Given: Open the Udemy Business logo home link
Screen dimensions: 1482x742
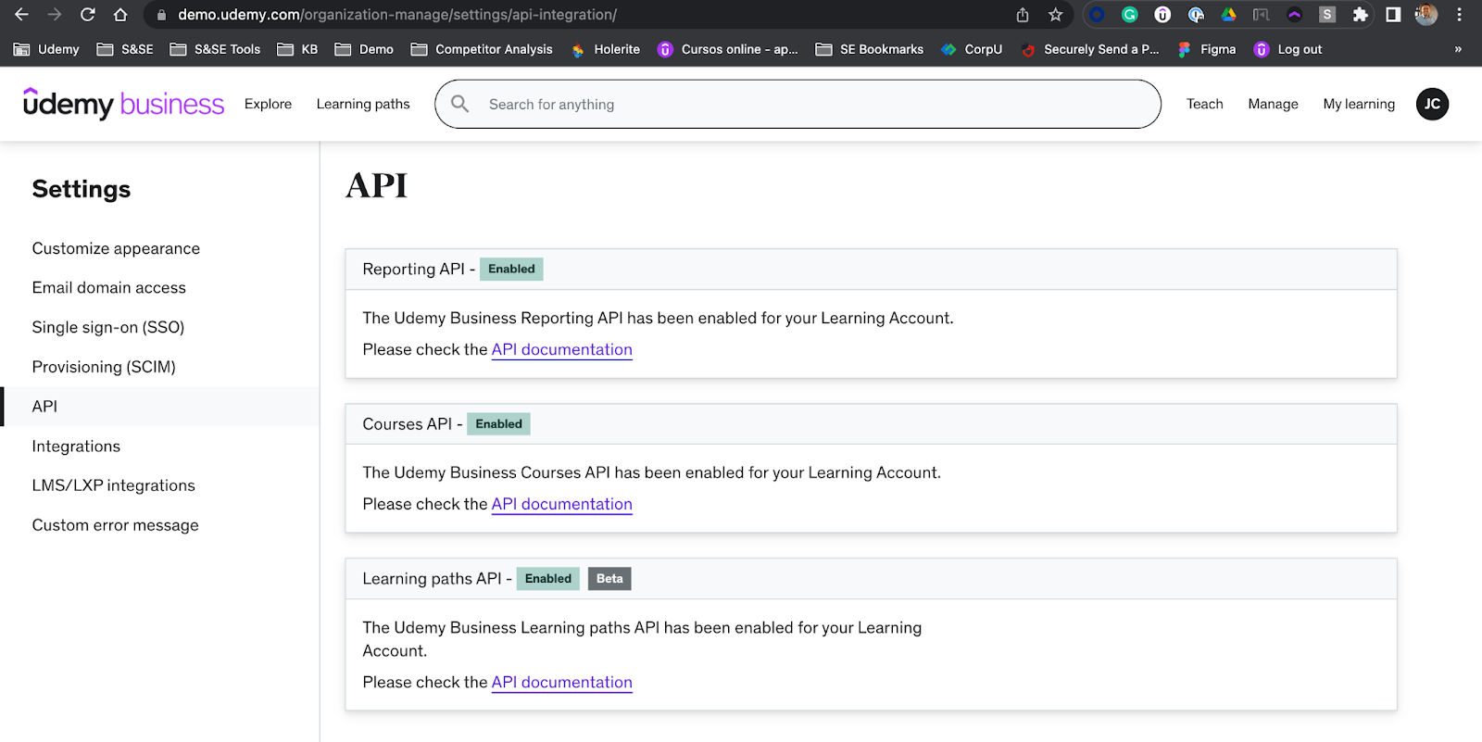Looking at the screenshot, I should pyautogui.click(x=123, y=104).
